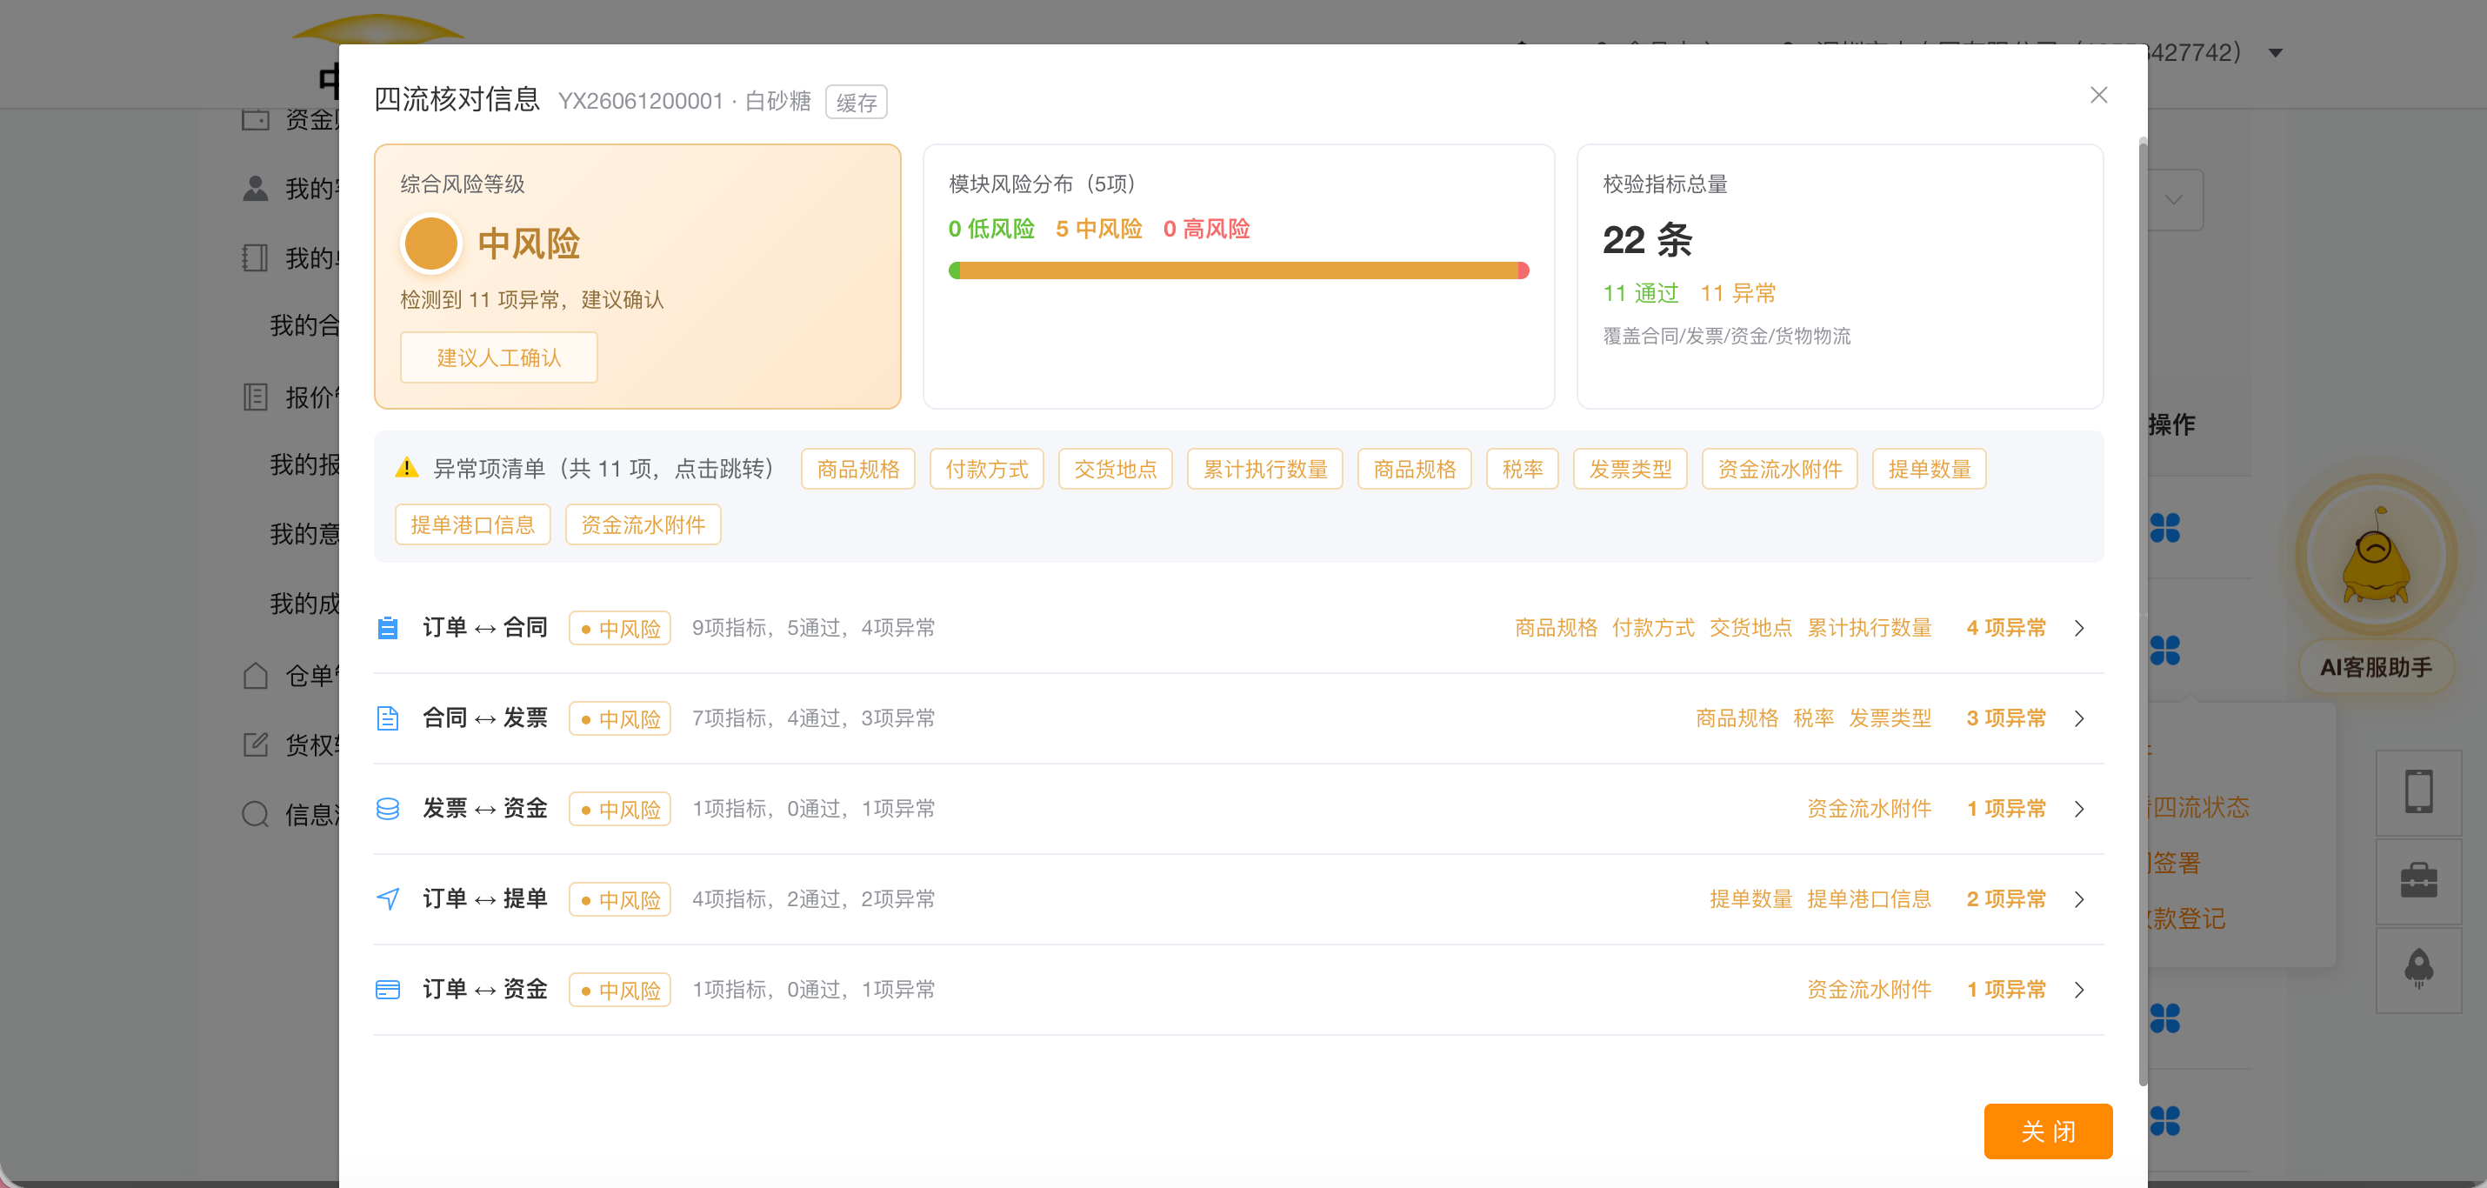
Task: Click the briefcase icon on right toolbar
Action: tap(2418, 880)
